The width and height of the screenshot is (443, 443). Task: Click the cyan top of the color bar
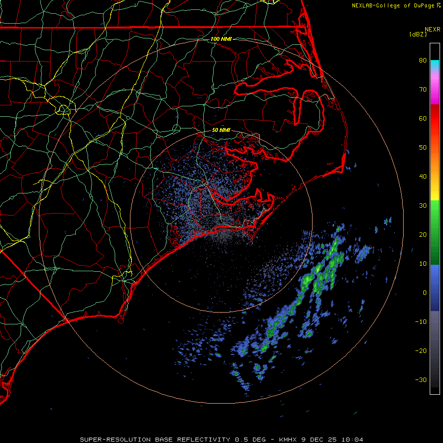435,64
